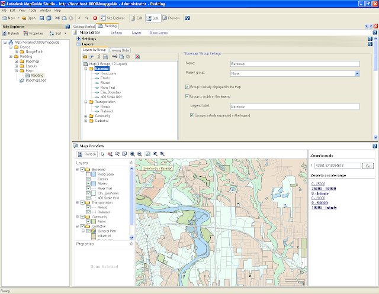379x294 pixels.
Task: Switch to Split view mode
Action: click(x=153, y=18)
